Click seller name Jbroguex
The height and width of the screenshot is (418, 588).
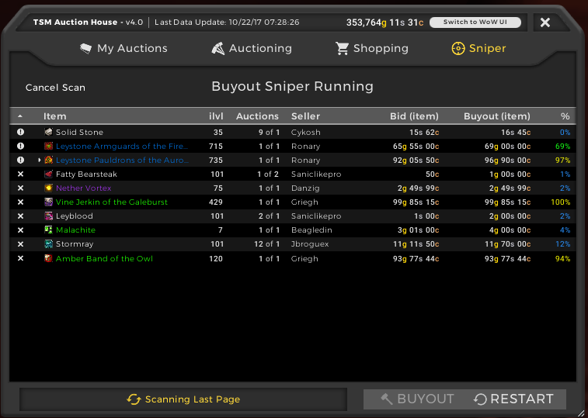coord(310,244)
